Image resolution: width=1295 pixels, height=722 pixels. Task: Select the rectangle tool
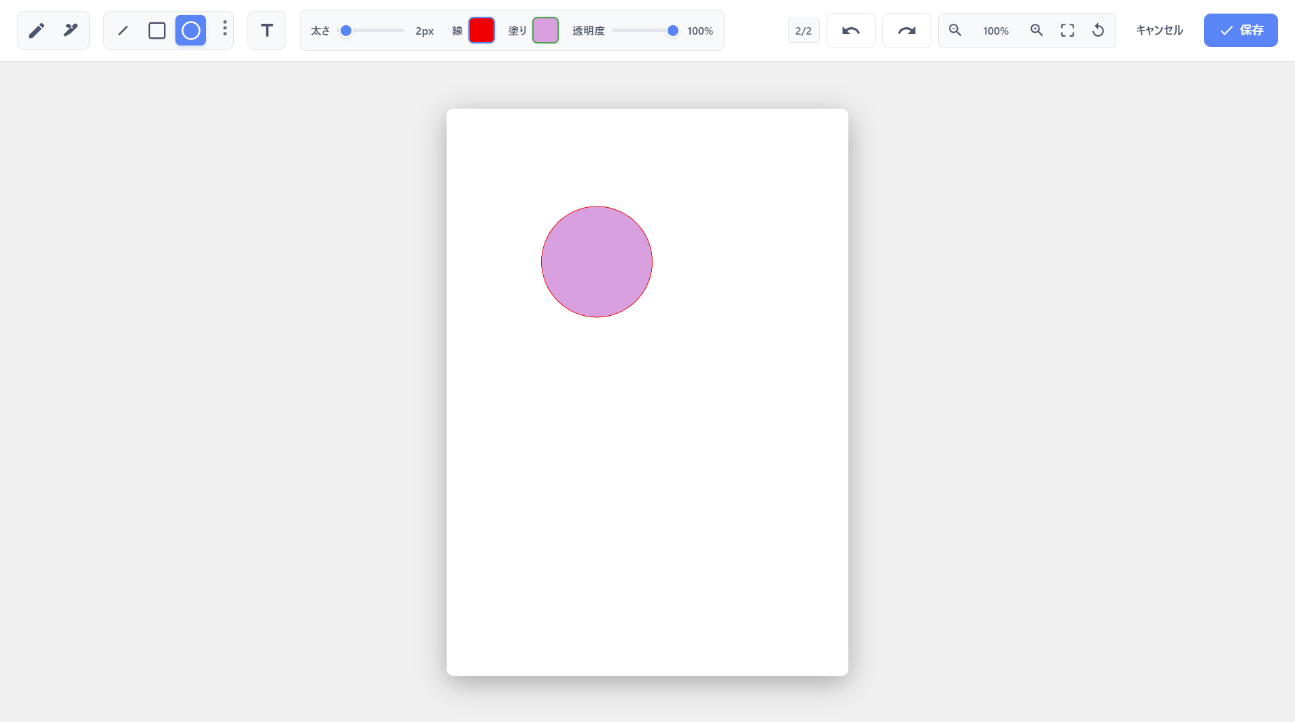tap(156, 30)
